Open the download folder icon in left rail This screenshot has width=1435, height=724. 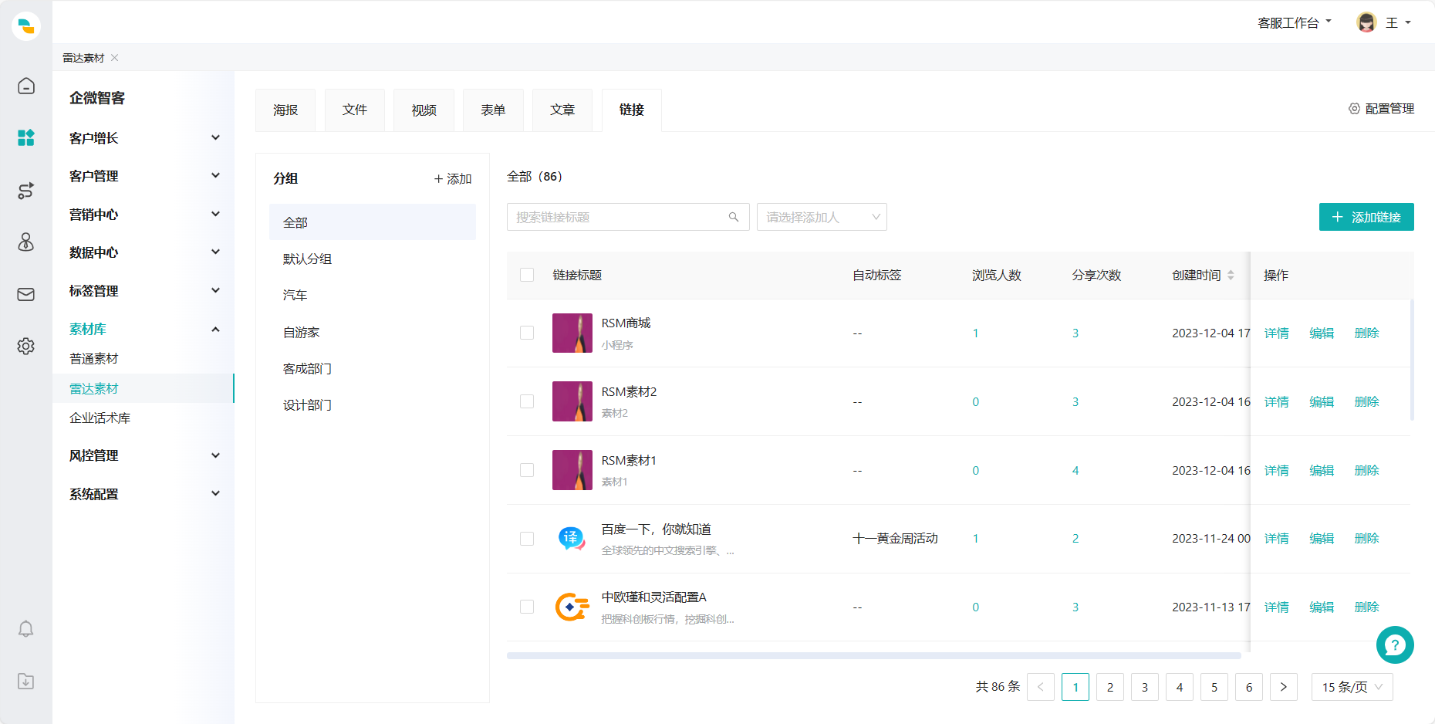pos(26,681)
